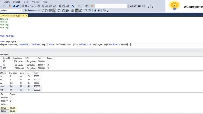203x114 pixels.
Task: Open the Tools menu
Action: (x=26, y=2)
